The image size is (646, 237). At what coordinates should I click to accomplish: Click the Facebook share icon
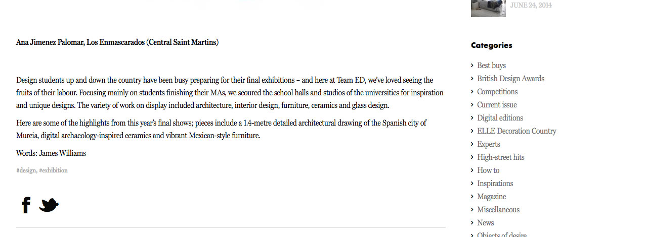click(x=26, y=205)
